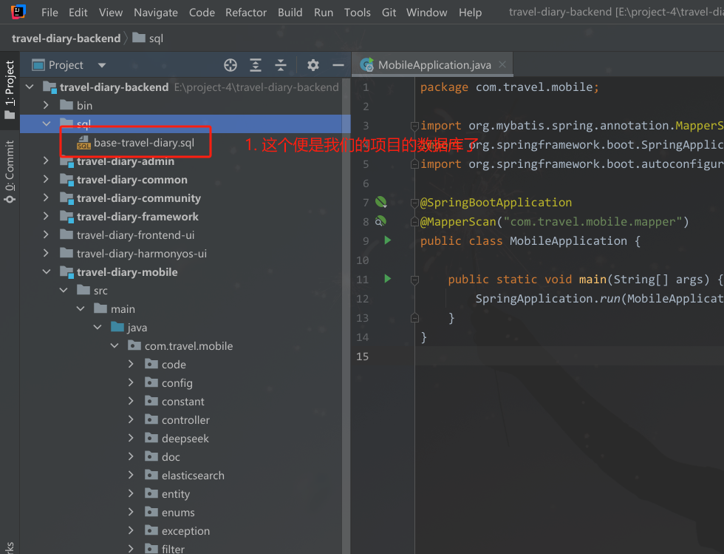Expand the travel-diary-framework module
This screenshot has height=554, width=724.
(x=46, y=216)
